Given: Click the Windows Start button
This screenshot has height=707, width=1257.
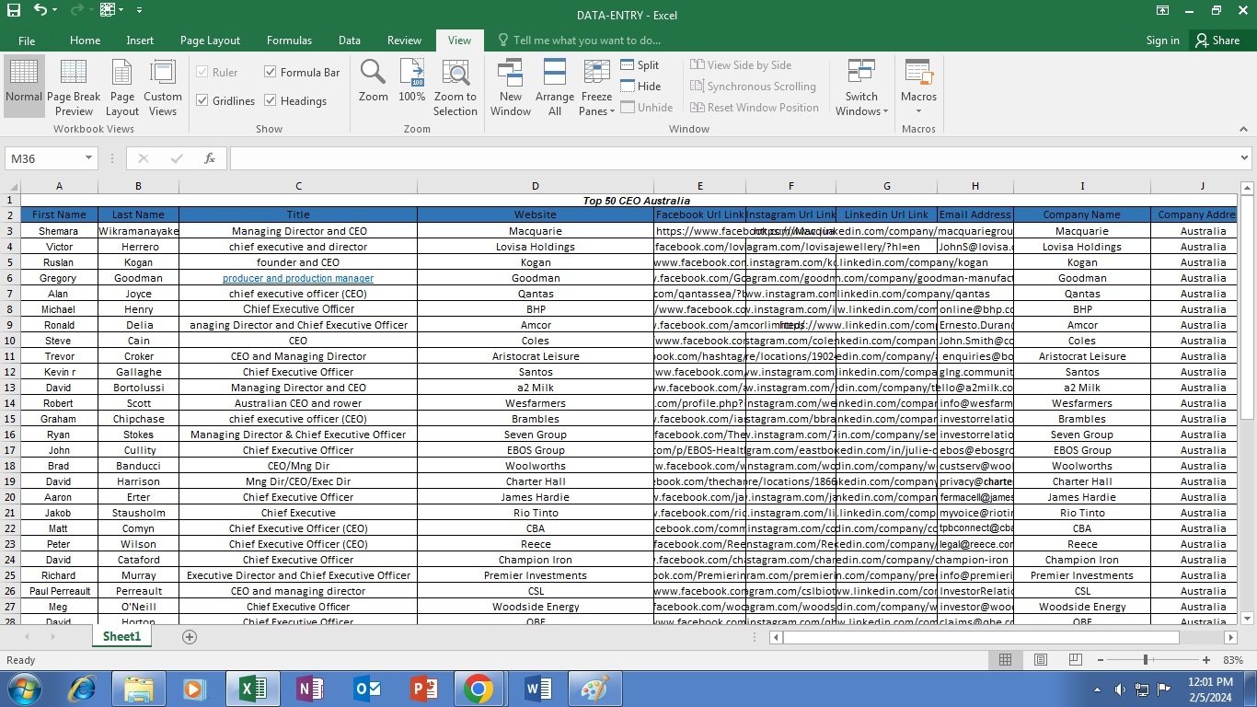Looking at the screenshot, I should [23, 689].
